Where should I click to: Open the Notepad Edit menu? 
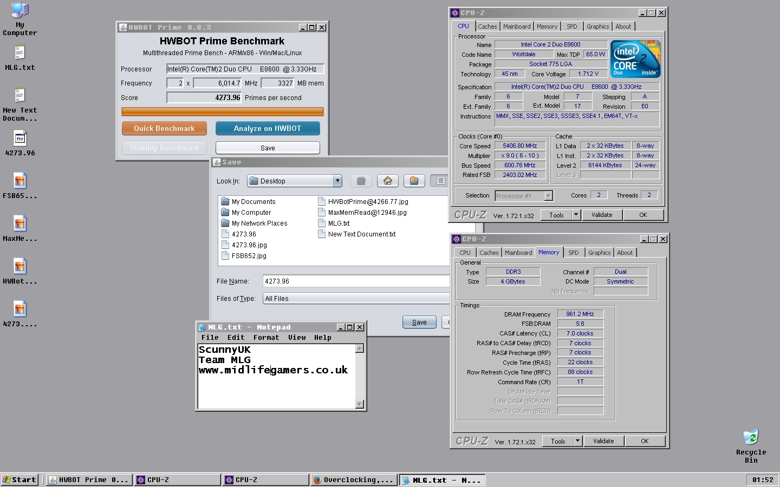click(x=236, y=338)
